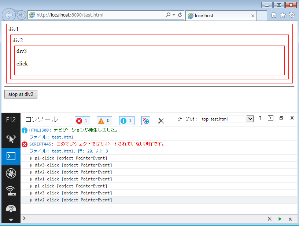
Task: Expand the div1-click PointerEvent entry
Action: [31, 179]
